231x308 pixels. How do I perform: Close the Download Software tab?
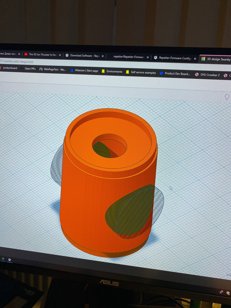point(103,56)
